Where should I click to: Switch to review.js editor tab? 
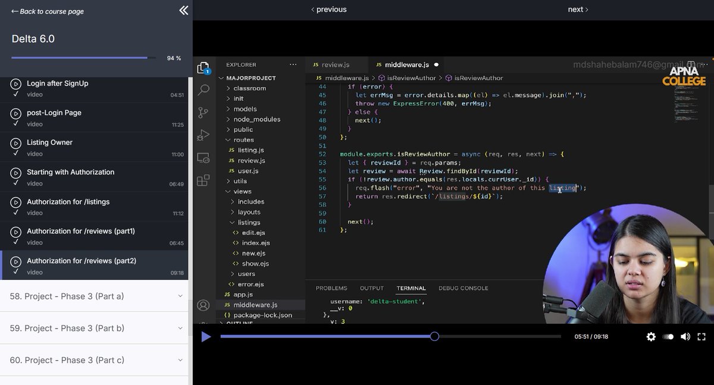click(x=336, y=65)
